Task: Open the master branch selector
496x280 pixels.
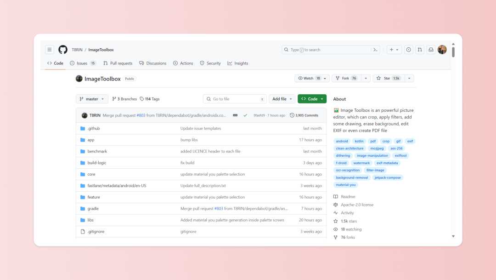Action: 92,99
